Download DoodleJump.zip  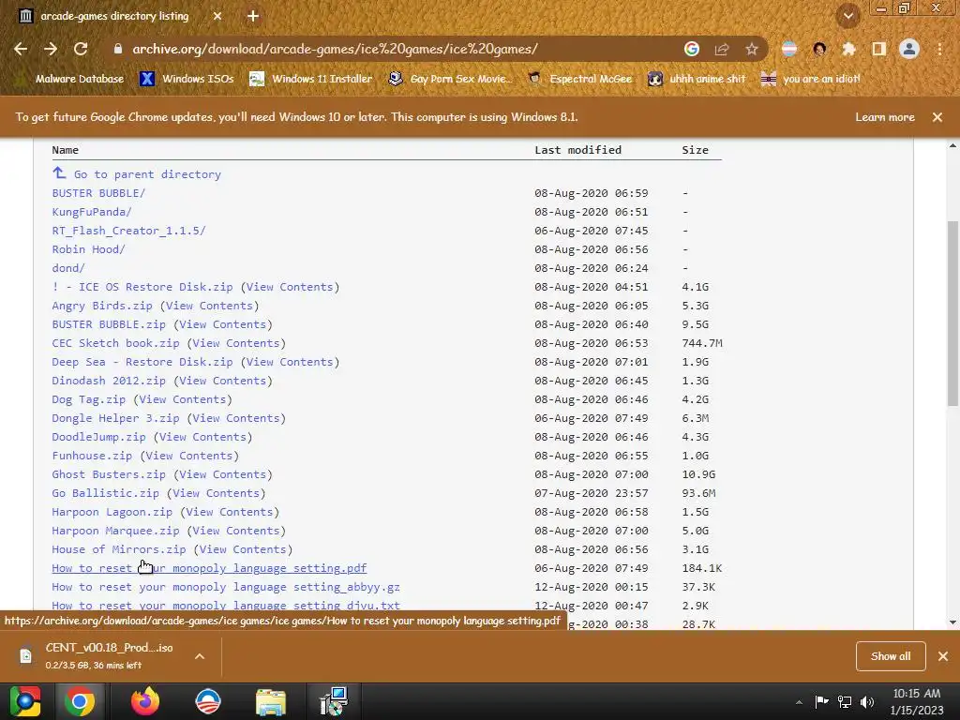98,437
